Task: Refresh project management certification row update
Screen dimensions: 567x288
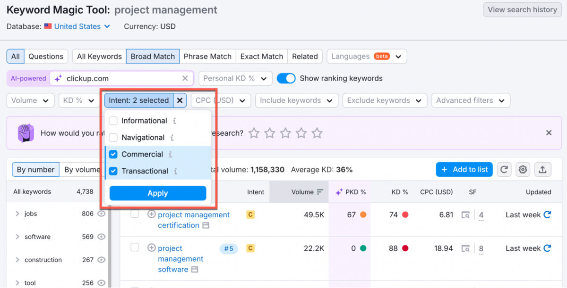Action: click(x=547, y=214)
